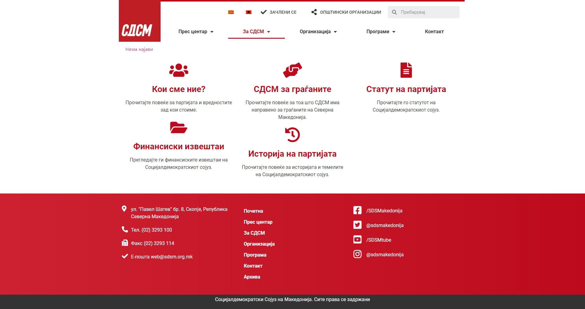Go to the Контакт menu item in the header
Screen dimensions: 585x309
[x=434, y=32]
